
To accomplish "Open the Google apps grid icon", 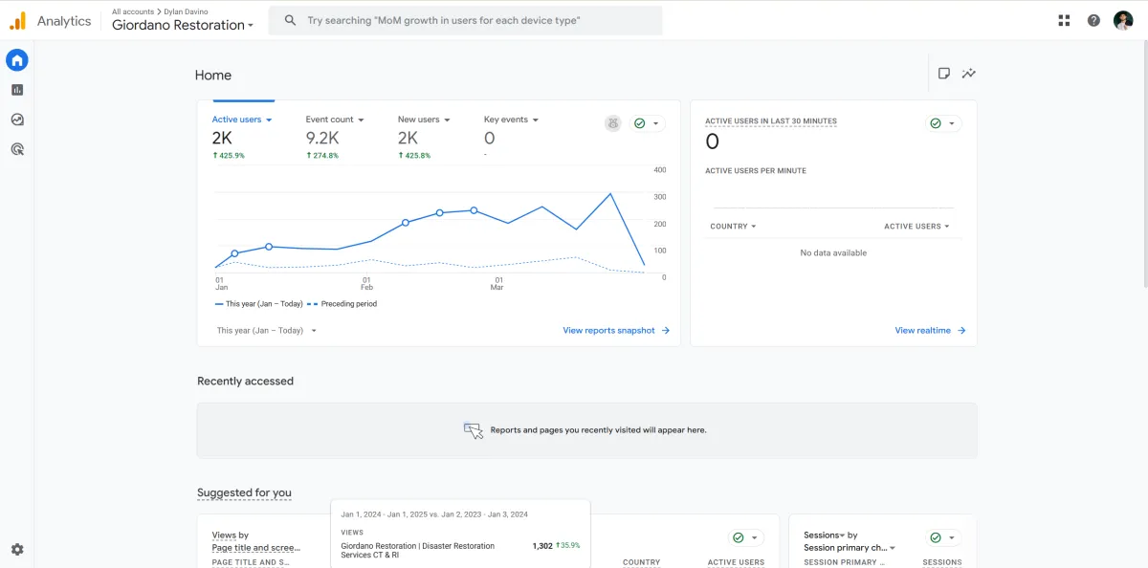I will click(1064, 20).
